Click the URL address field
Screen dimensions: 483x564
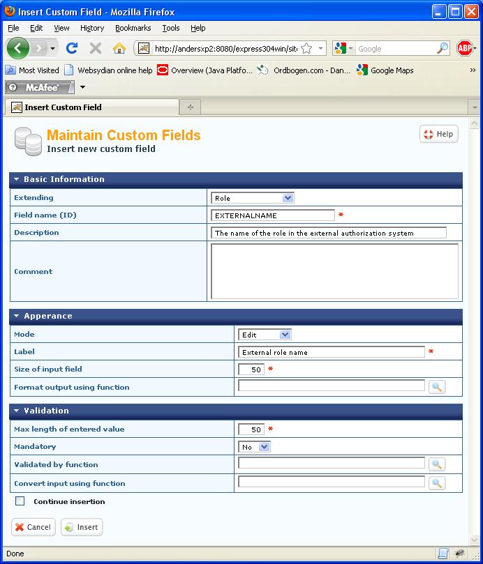tap(226, 49)
